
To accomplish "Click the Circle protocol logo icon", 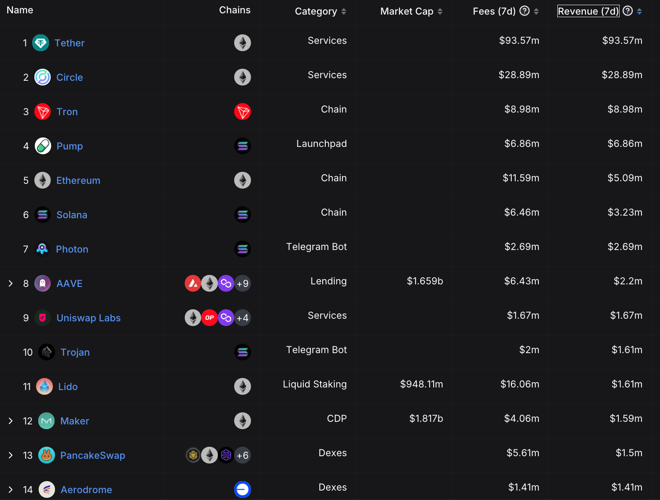I will point(43,77).
